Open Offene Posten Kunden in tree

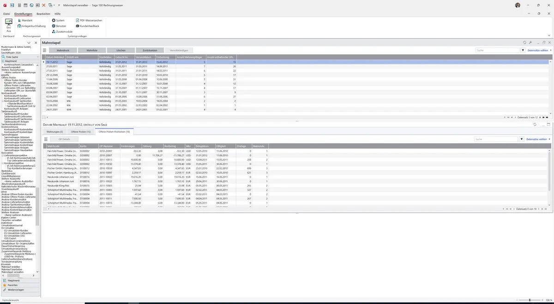pos(16,80)
